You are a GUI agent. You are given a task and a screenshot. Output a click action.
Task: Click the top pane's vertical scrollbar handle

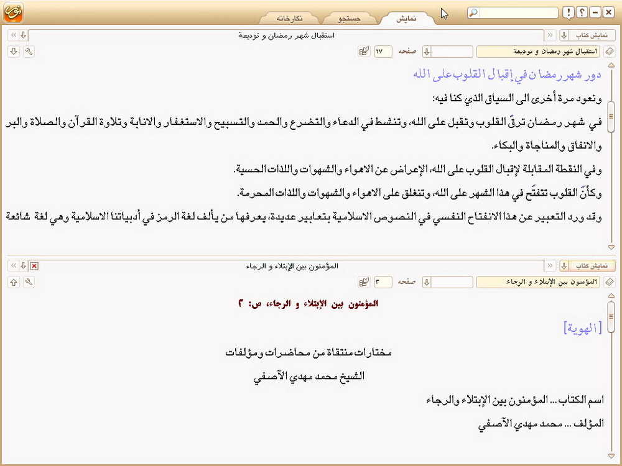pyautogui.click(x=612, y=112)
